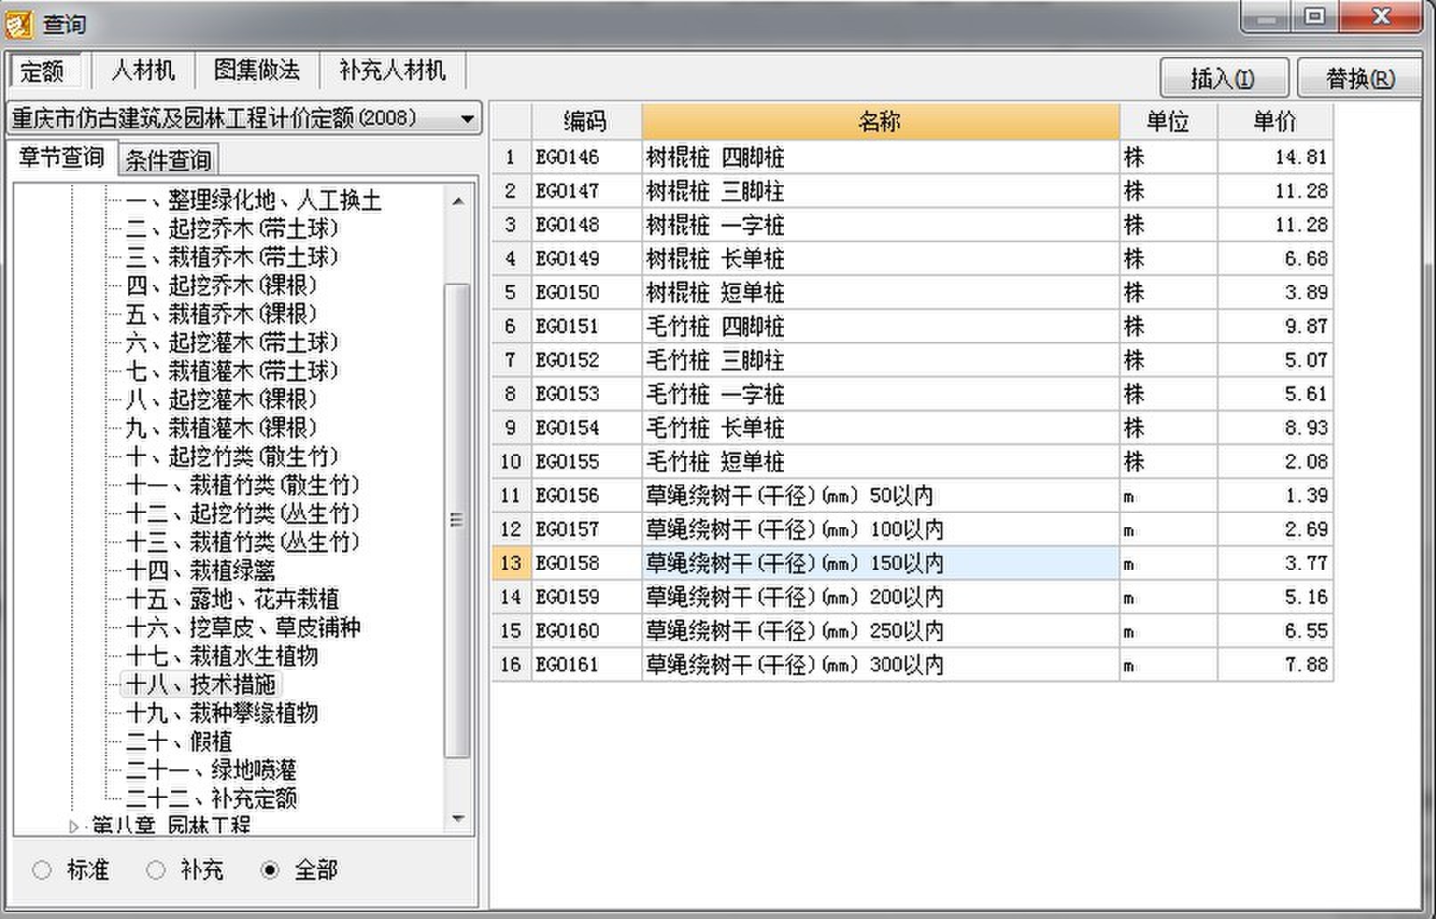Switch to the 条件查询 tab
This screenshot has height=919, width=1436.
168,160
